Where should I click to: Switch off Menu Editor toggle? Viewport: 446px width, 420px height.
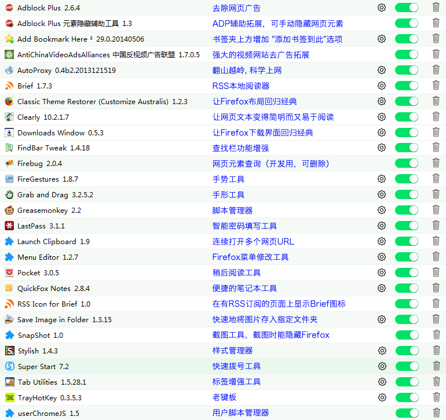click(407, 257)
